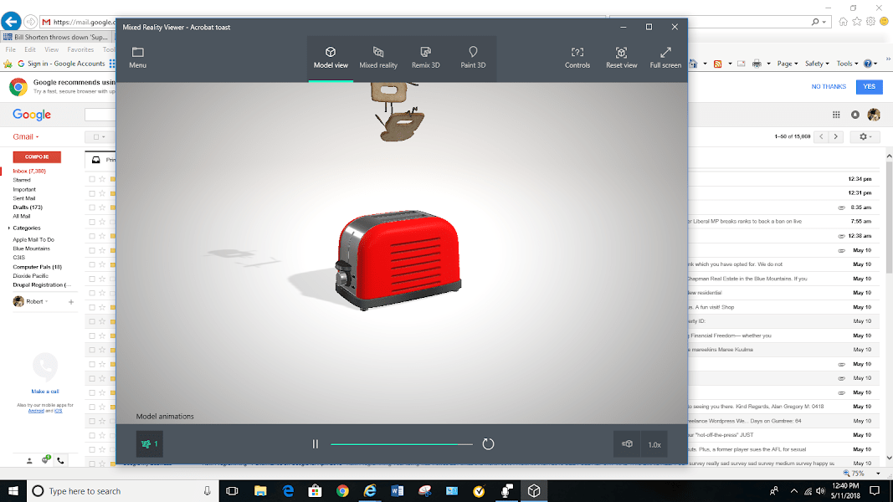Image resolution: width=893 pixels, height=502 pixels.
Task: Show the Controls help
Action: [x=577, y=58]
